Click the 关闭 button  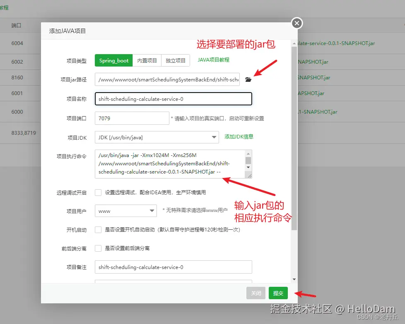tap(256, 293)
